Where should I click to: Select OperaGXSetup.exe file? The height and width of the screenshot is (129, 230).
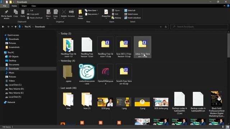point(105,74)
